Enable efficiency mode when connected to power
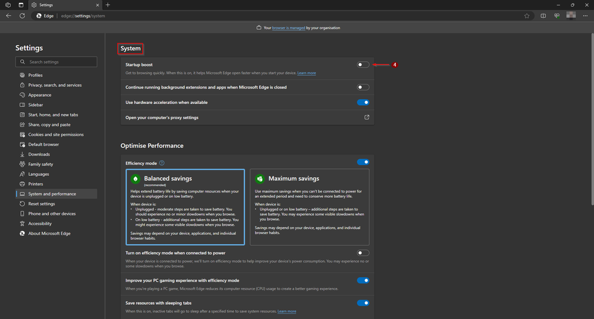 363,253
